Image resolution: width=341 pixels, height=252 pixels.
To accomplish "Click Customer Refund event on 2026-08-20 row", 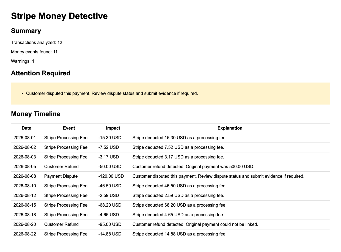I will [69, 224].
